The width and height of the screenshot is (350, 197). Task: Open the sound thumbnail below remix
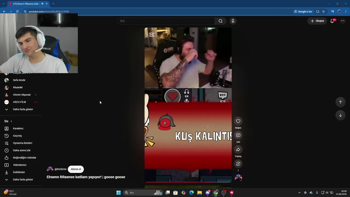(238, 178)
